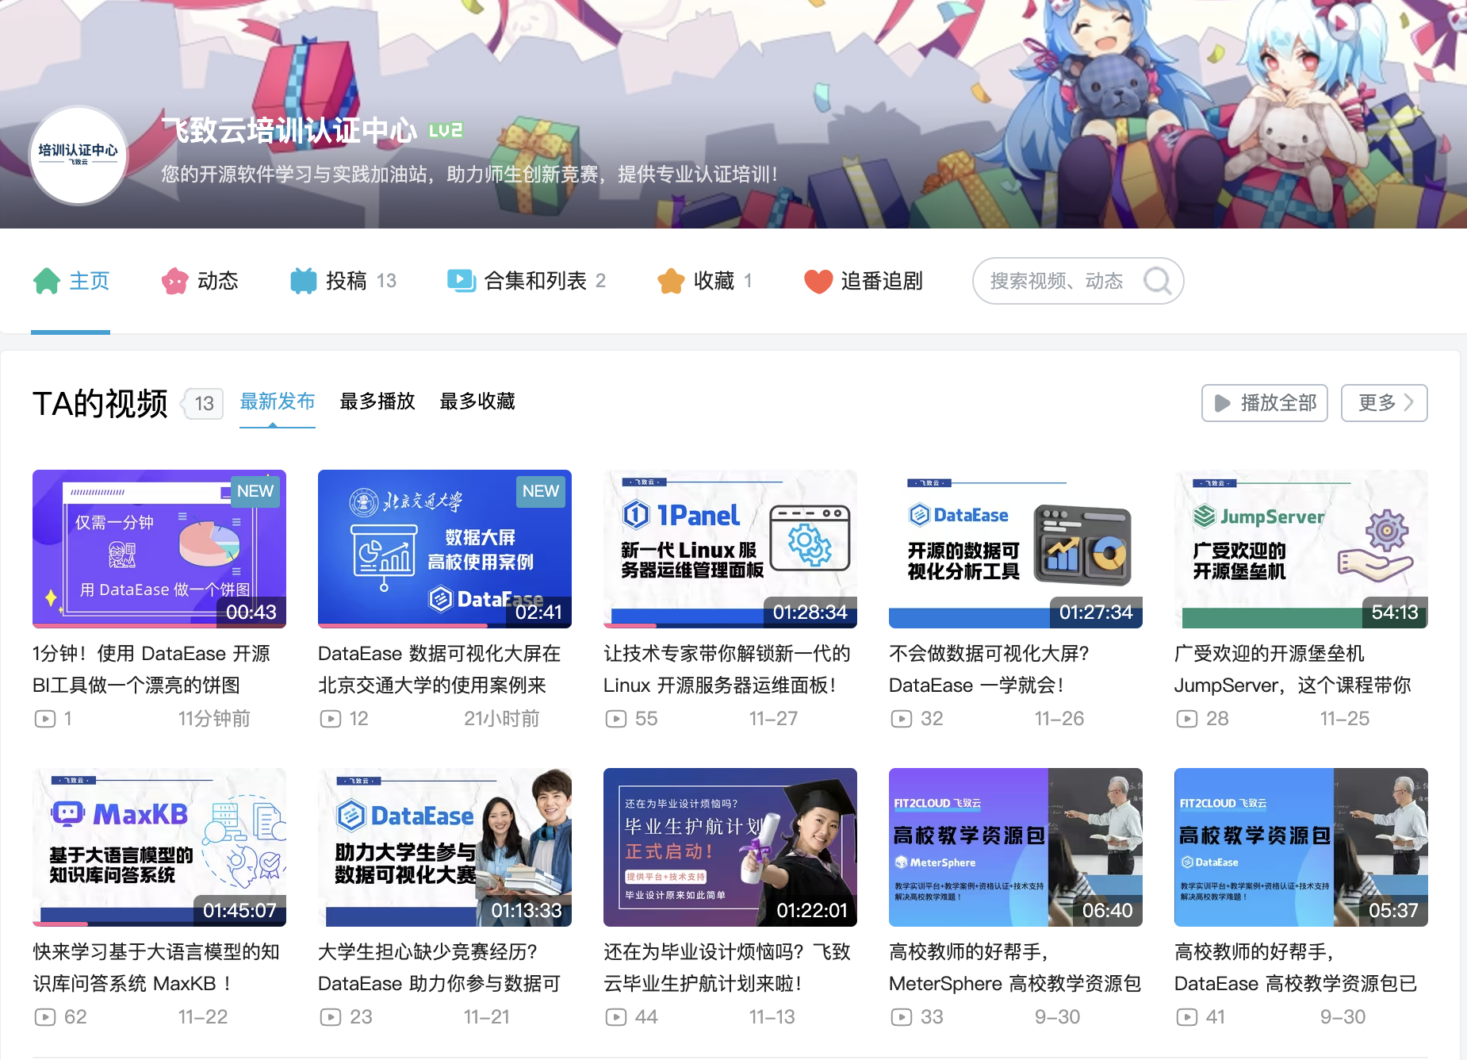Sort videos by 最多收藏
Screen dimensions: 1467x1060
[x=477, y=401]
